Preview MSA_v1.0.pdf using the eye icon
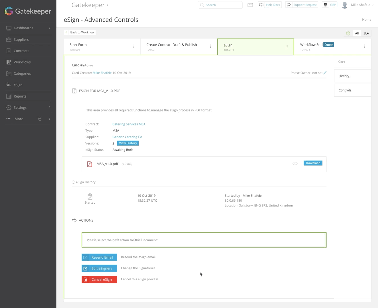This screenshot has height=308, width=379. coord(295,164)
